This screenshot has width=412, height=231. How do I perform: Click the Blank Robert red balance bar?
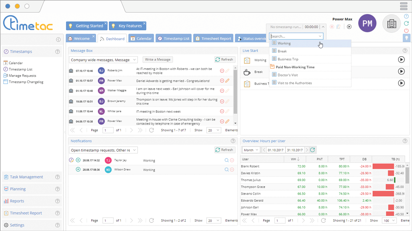(x=383, y=166)
